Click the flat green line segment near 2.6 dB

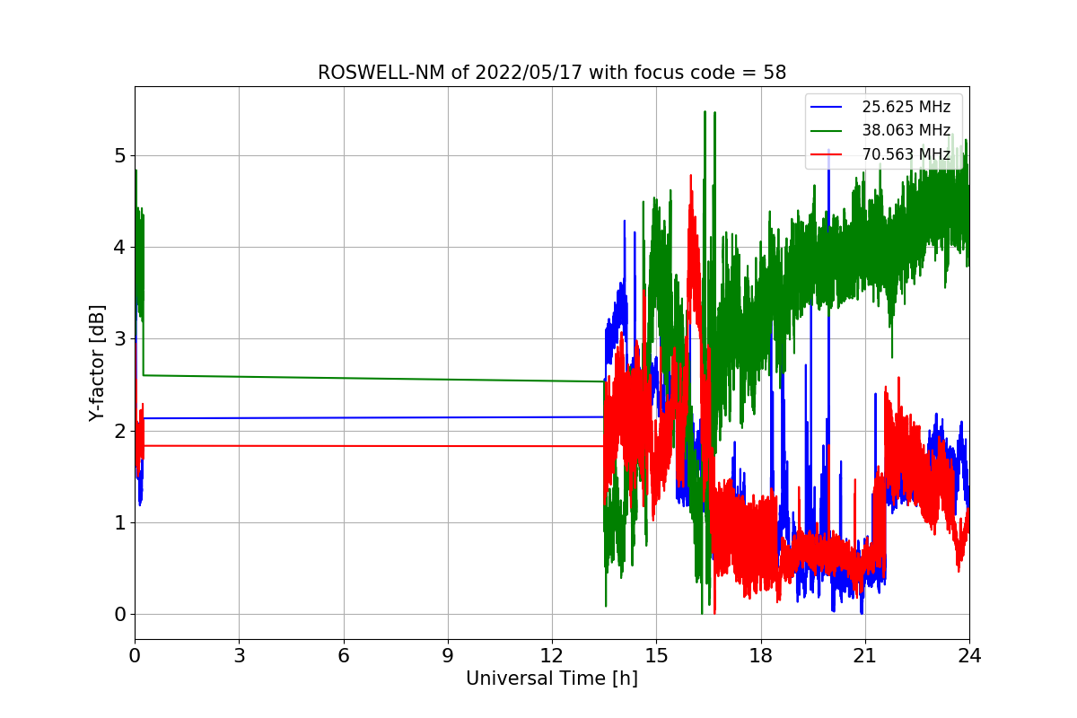click(373, 379)
